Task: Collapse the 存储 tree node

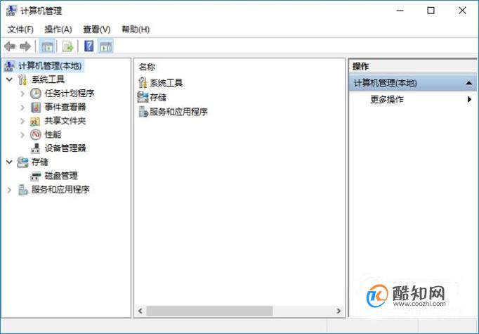Action: click(9, 162)
